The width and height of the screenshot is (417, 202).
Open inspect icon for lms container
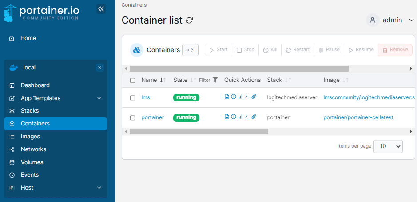click(x=234, y=97)
